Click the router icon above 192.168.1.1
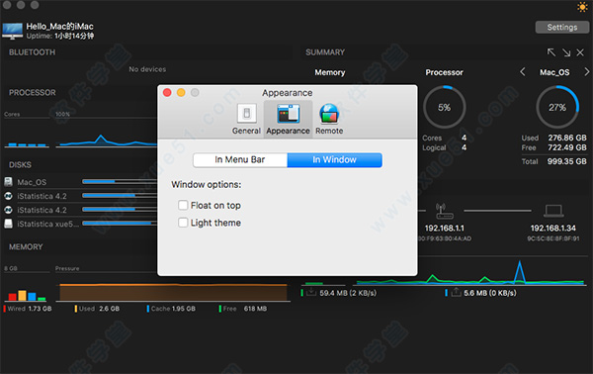This screenshot has height=374, width=593. pos(445,211)
